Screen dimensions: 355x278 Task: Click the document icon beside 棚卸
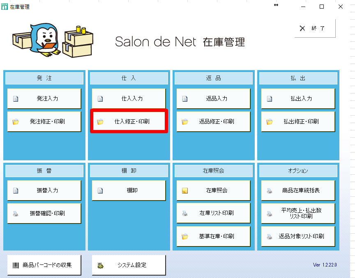coord(100,191)
